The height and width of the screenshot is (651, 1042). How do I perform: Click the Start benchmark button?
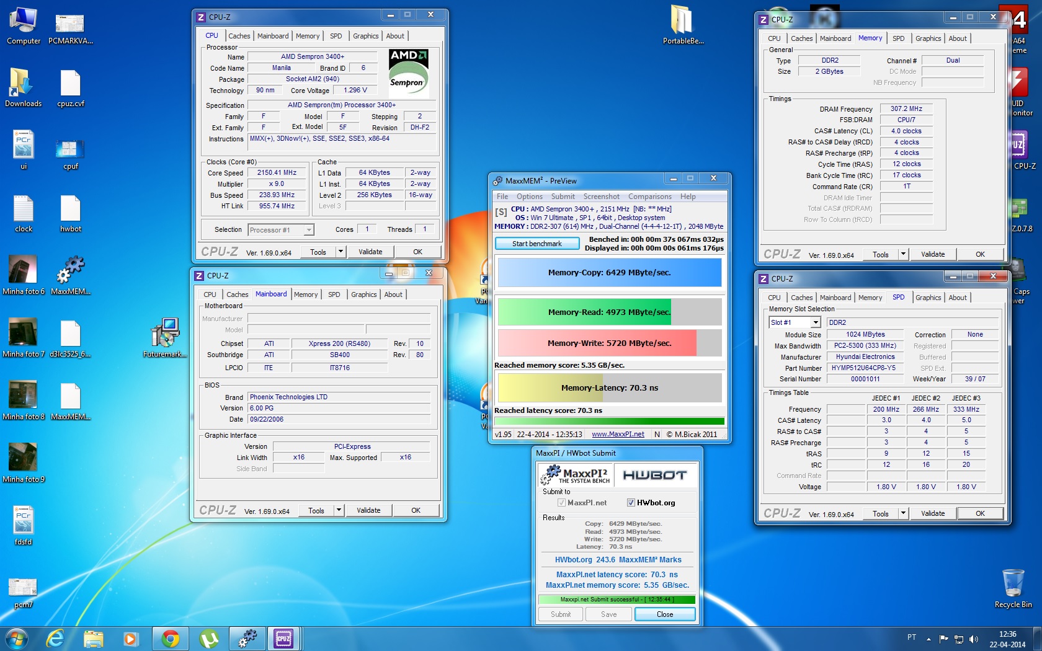click(537, 244)
